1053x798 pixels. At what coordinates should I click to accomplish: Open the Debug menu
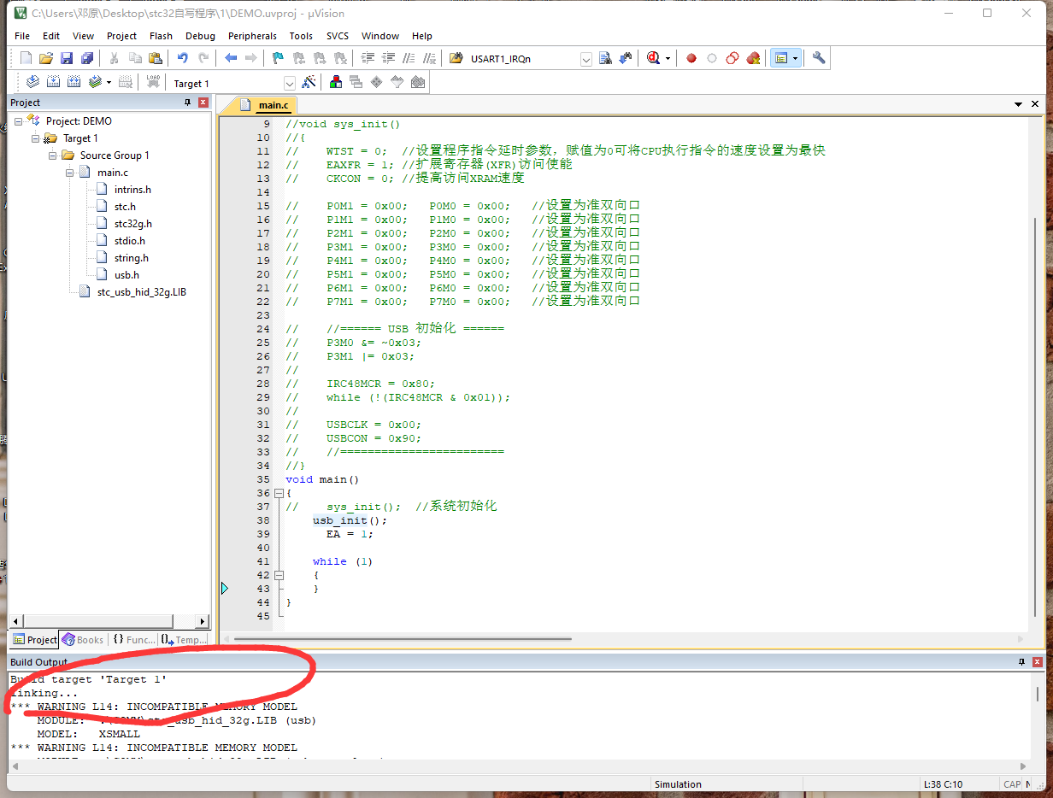pos(200,36)
